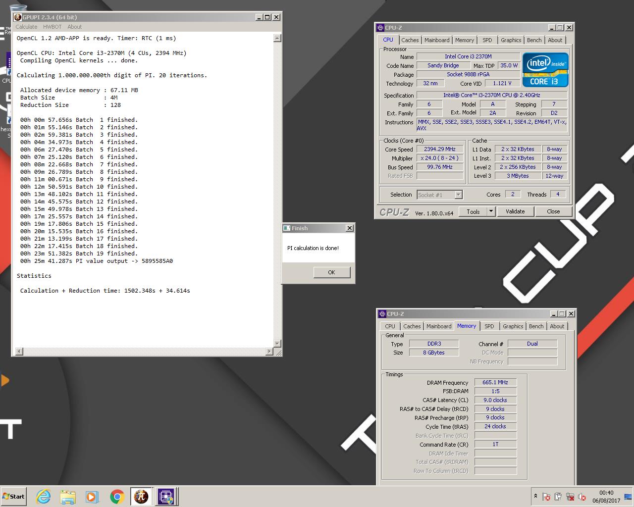Select SPD tab in lower CPU-Z window
The height and width of the screenshot is (507, 634).
(489, 326)
